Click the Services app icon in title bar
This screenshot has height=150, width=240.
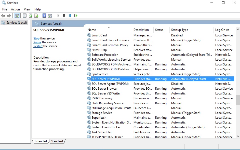(x=4, y=3)
